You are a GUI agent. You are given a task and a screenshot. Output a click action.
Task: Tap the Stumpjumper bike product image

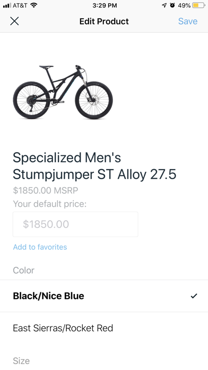click(x=63, y=92)
